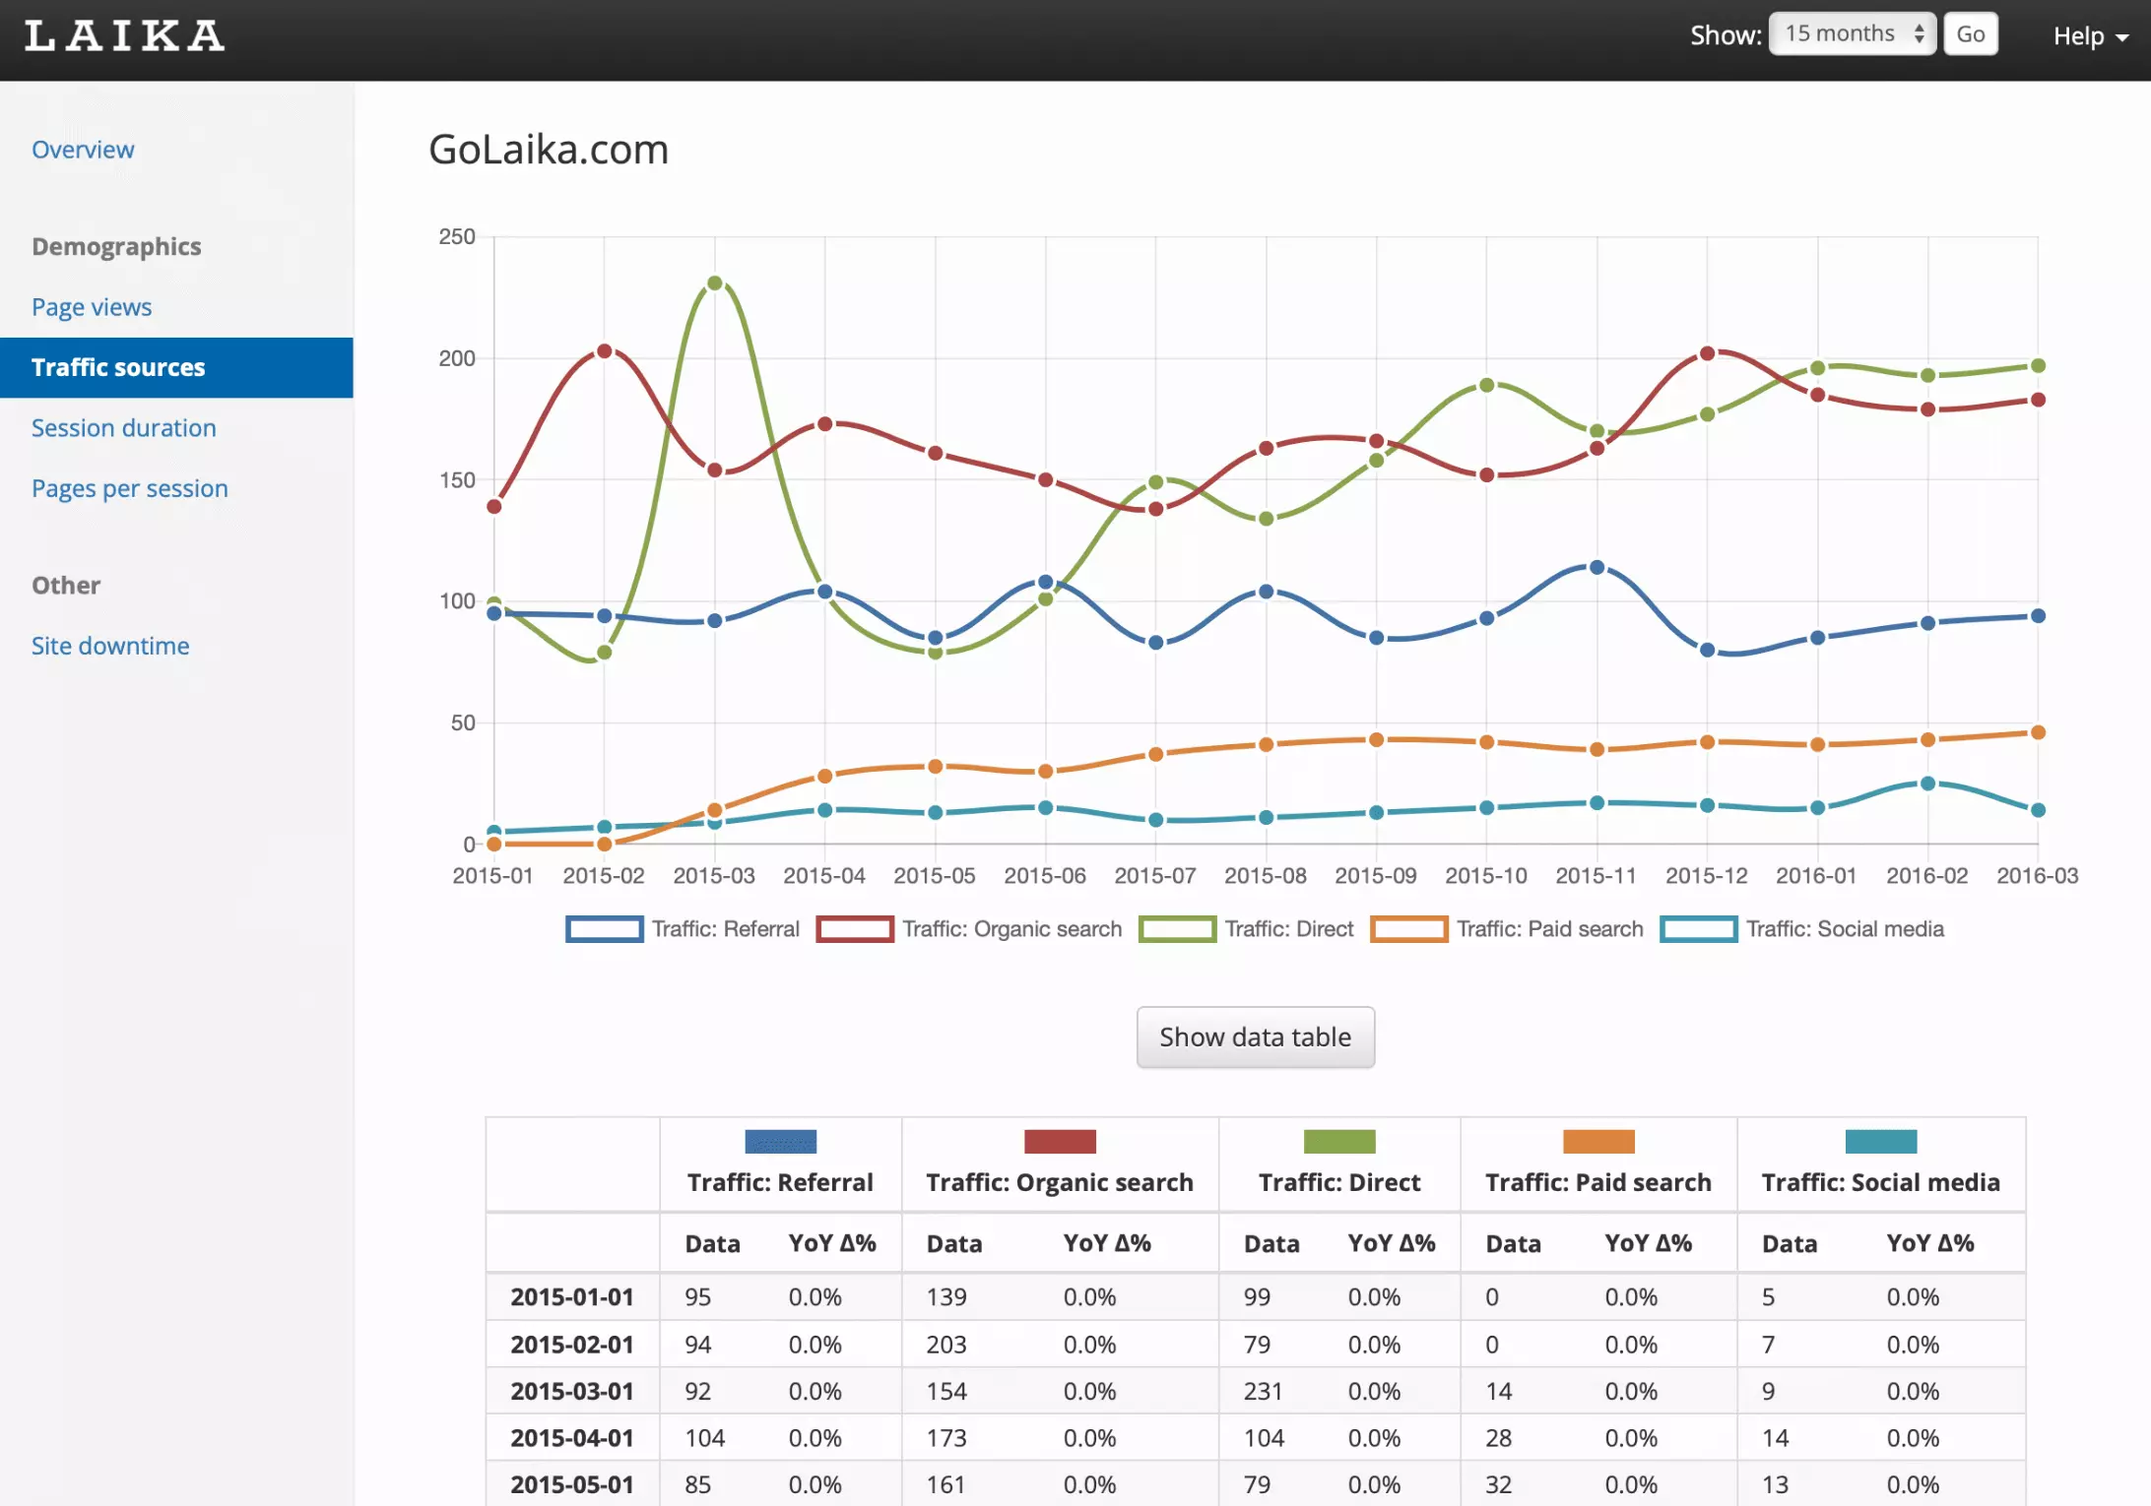
Task: Click the teal Social media swatch in table header
Action: coord(1881,1142)
